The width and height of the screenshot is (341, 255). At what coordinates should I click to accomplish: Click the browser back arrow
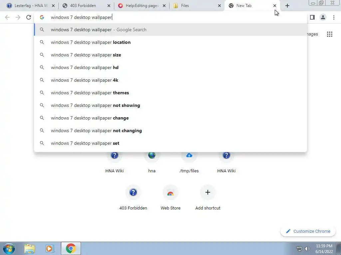coord(7,17)
